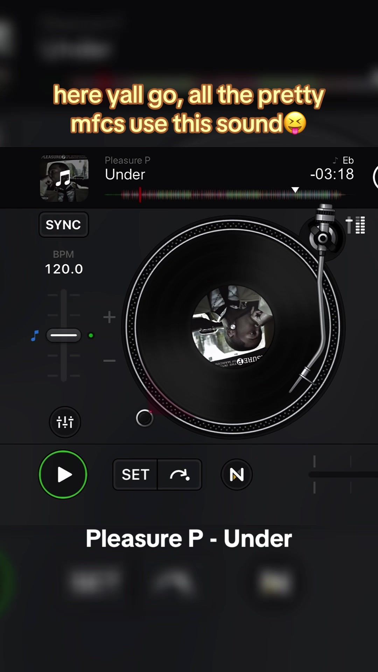The image size is (378, 672).
Task: Start playback with the green play button
Action: pyautogui.click(x=63, y=475)
